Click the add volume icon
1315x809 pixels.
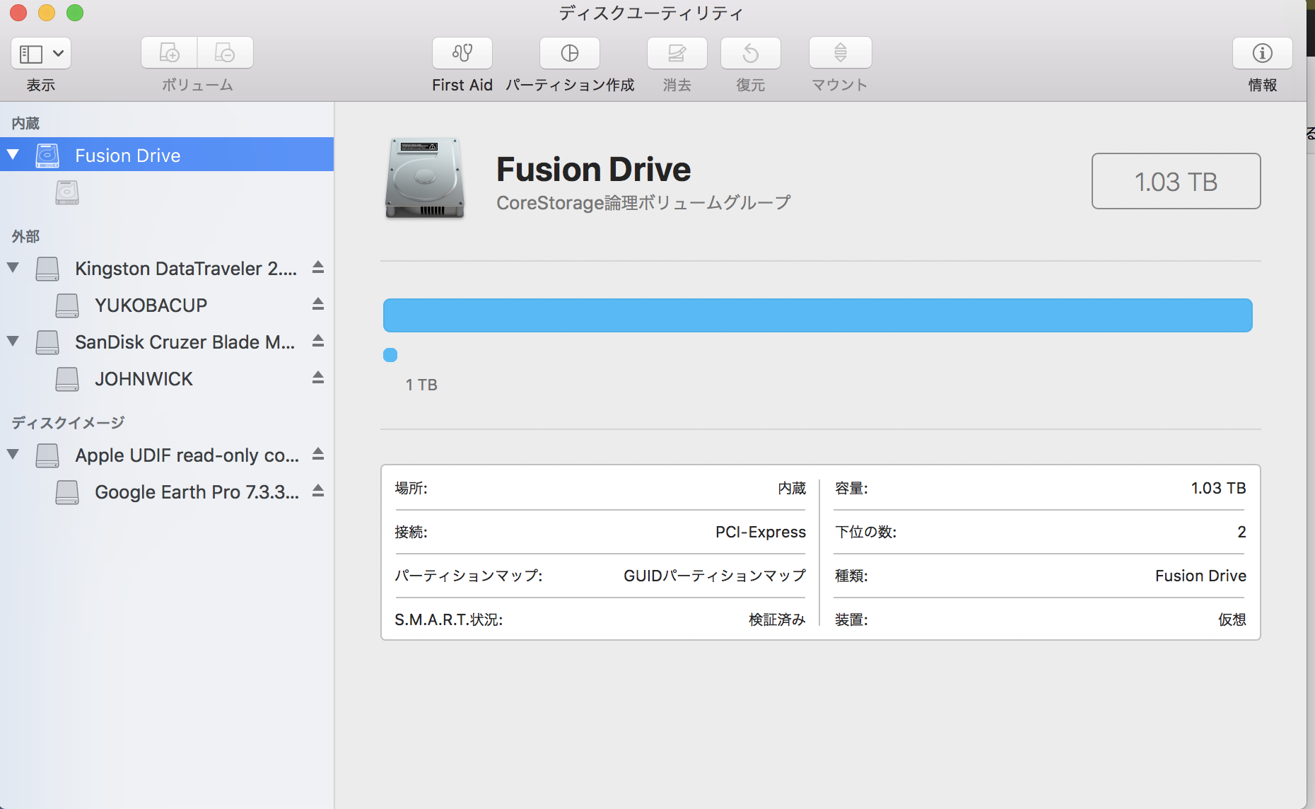point(170,53)
